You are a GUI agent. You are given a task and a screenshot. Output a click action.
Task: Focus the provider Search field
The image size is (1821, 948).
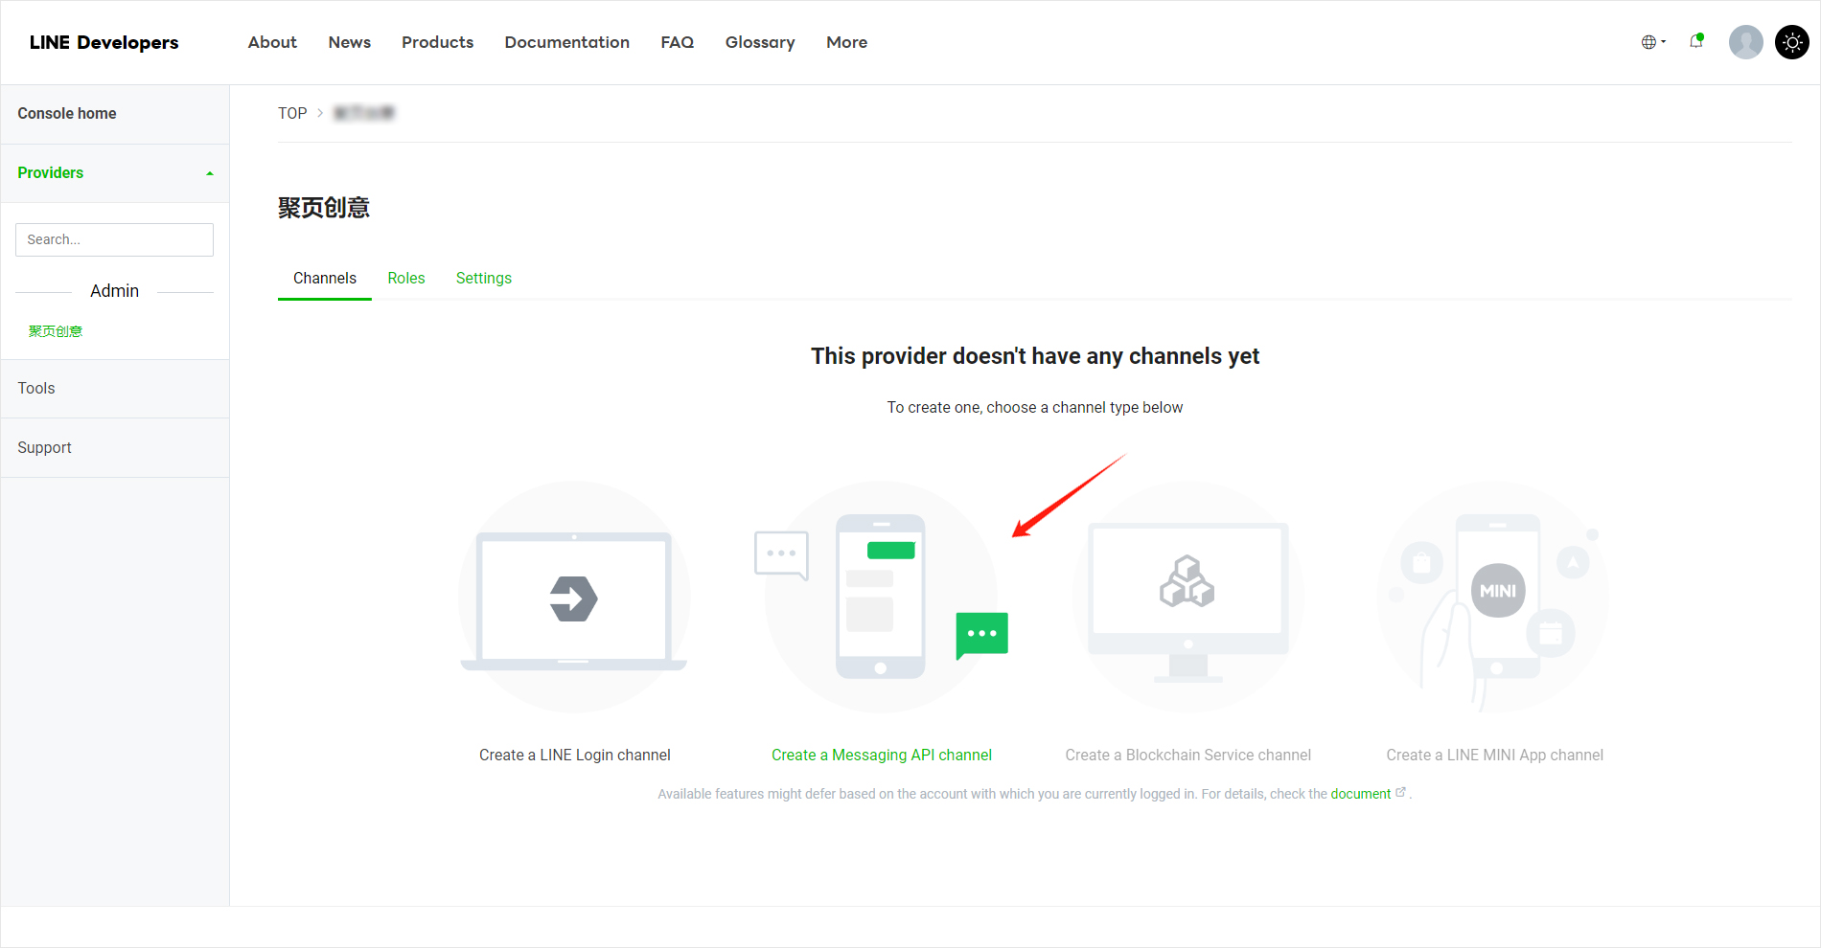pos(114,239)
